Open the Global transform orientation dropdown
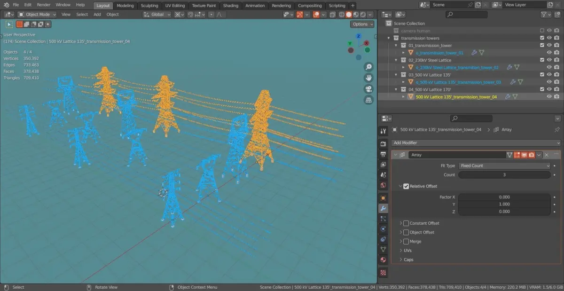This screenshot has width=564, height=291. [x=157, y=15]
